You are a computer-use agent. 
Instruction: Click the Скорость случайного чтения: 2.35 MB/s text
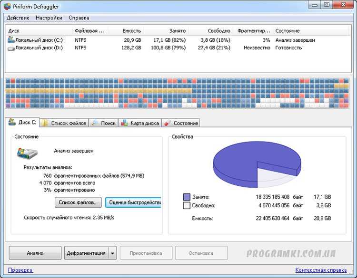click(x=69, y=218)
